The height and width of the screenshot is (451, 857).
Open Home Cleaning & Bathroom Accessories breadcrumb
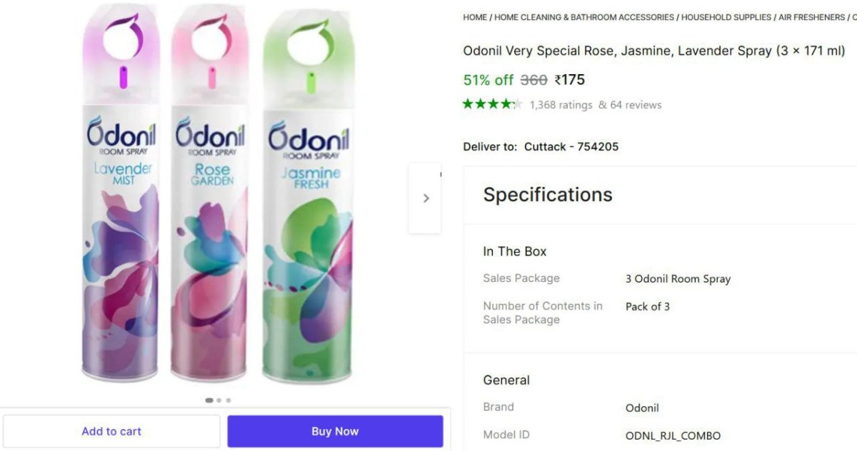tap(584, 17)
